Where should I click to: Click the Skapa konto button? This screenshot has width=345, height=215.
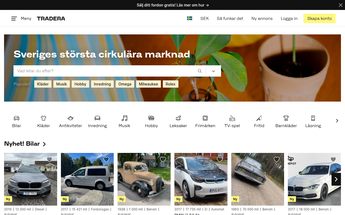[x=319, y=19]
